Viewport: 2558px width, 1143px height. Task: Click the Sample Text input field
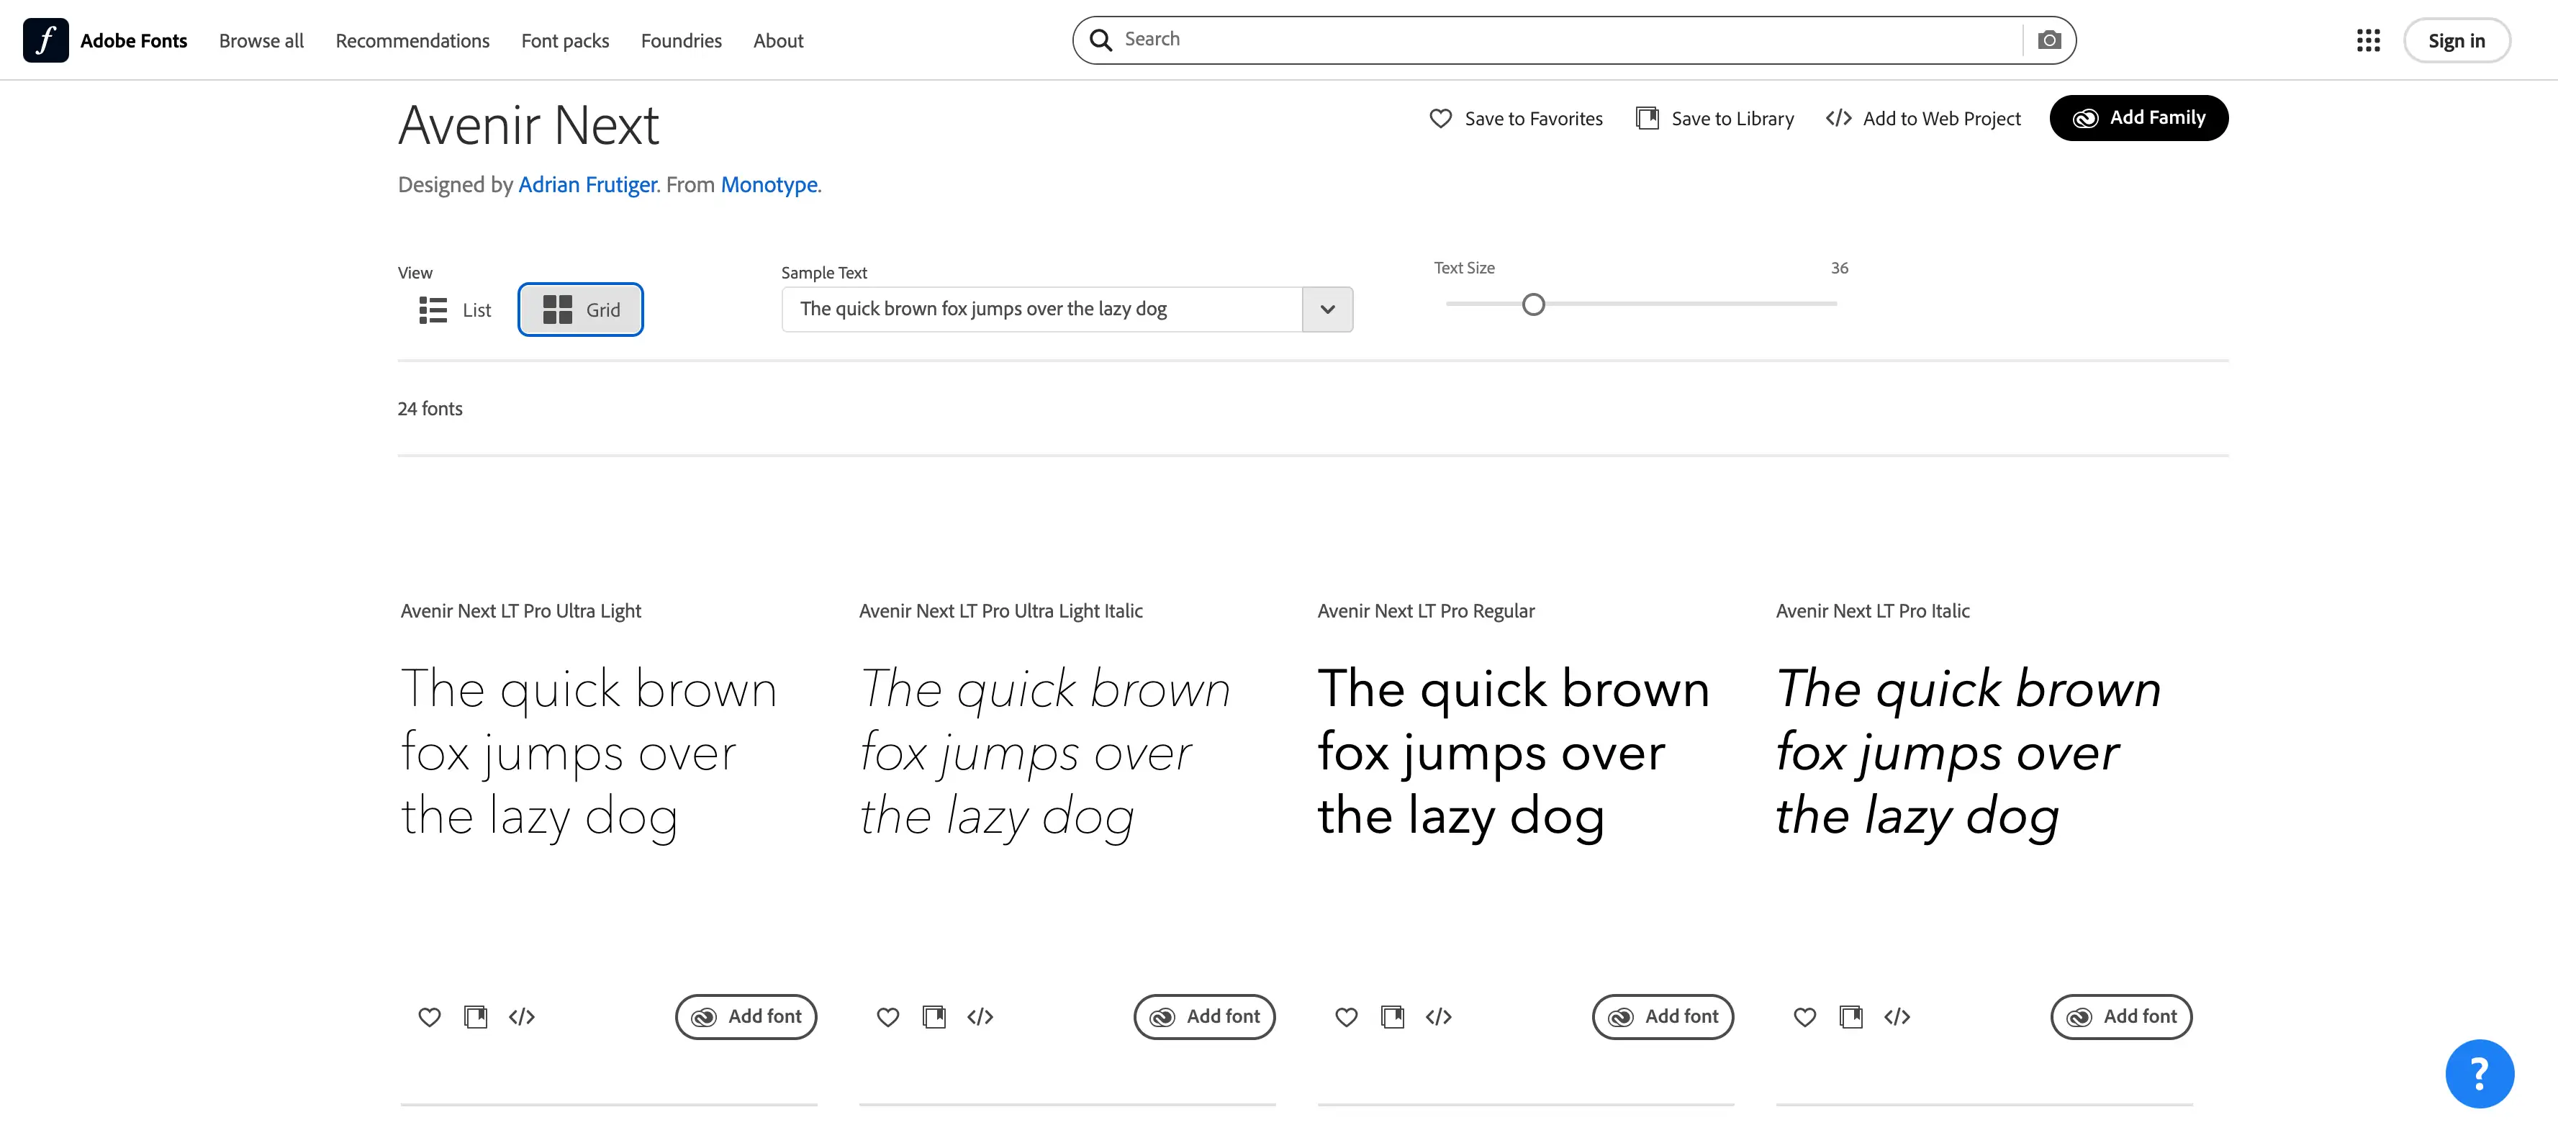pos(1041,309)
